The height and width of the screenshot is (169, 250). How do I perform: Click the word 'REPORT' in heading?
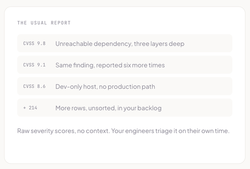(x=61, y=23)
